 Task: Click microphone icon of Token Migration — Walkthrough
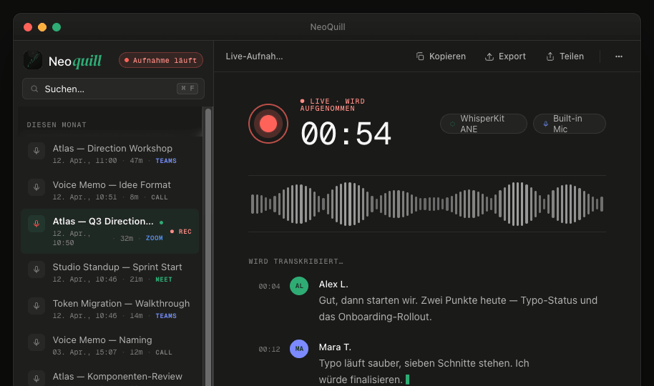click(36, 306)
